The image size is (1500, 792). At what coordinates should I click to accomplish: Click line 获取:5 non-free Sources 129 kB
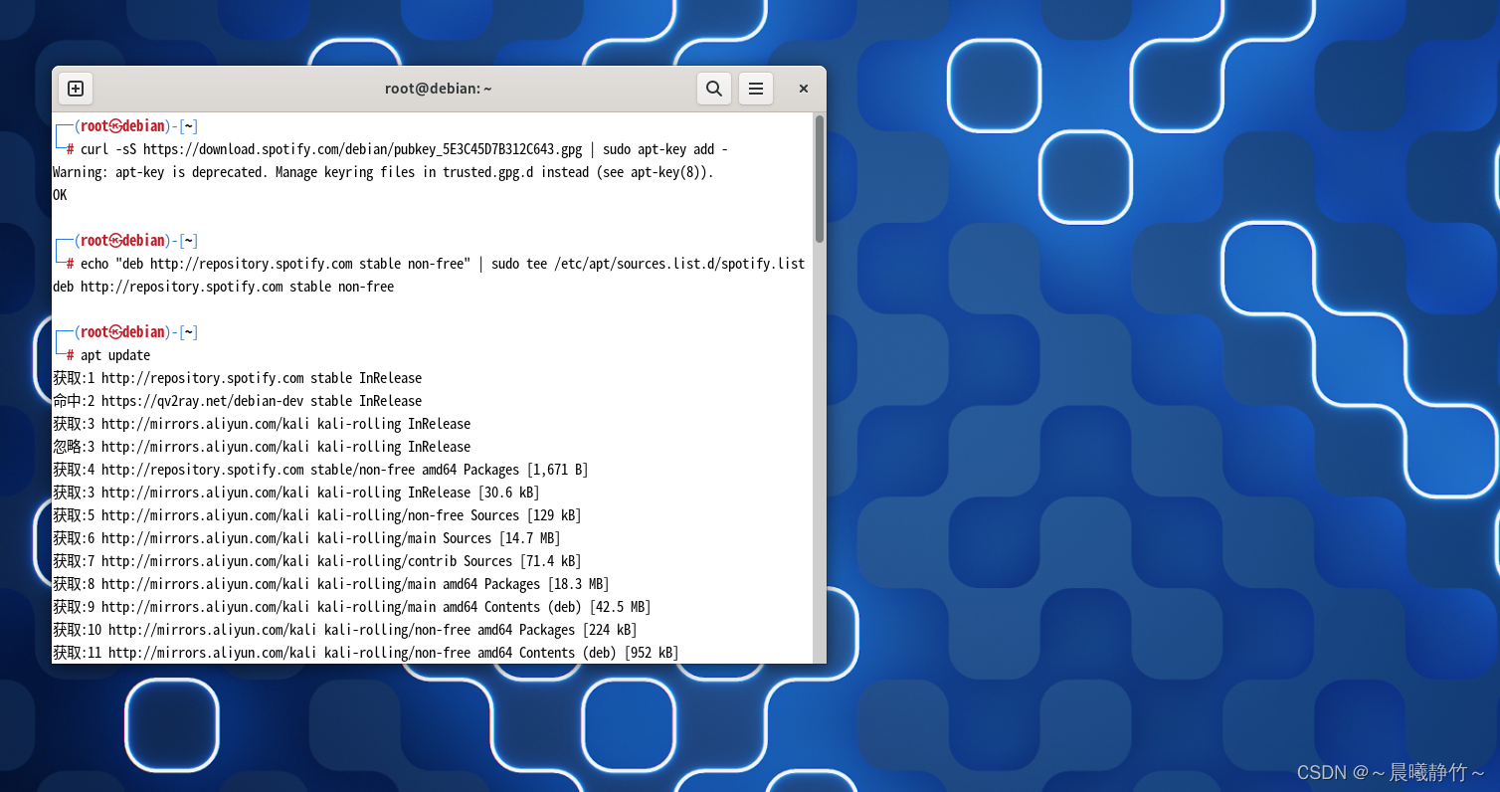pyautogui.click(x=317, y=515)
